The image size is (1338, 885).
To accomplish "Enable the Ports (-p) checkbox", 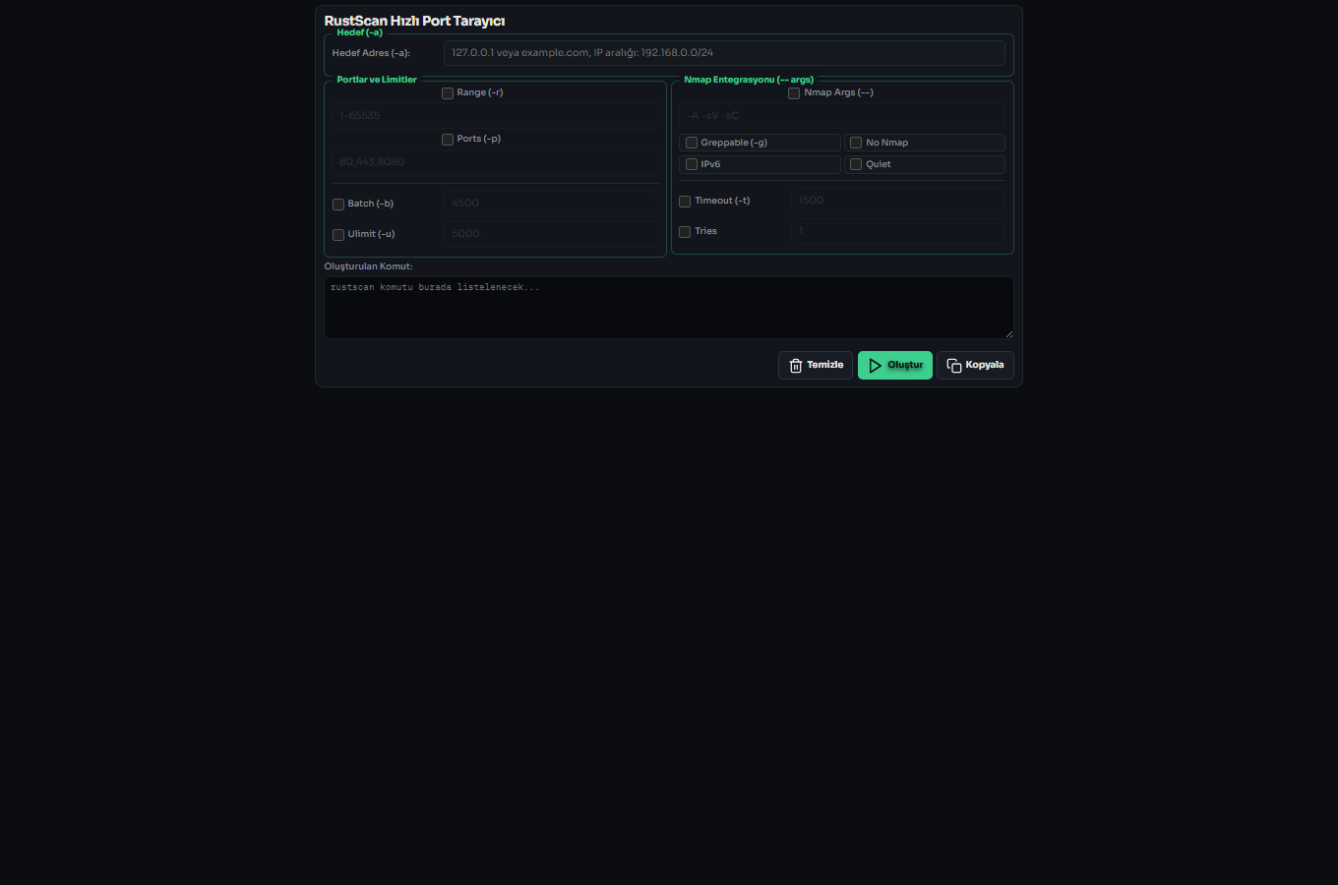I will [x=448, y=140].
